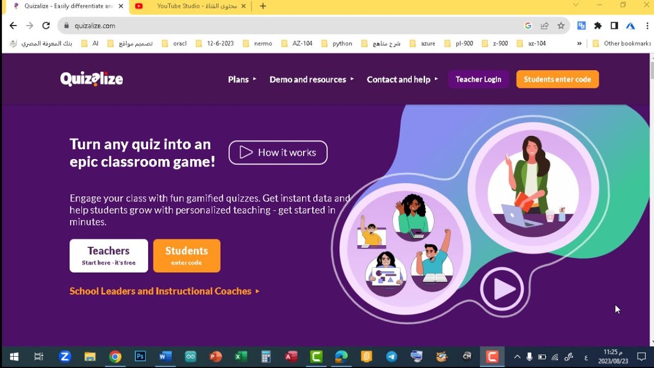
Task: Open the AZ-104 bookmarks folder
Action: click(x=297, y=43)
